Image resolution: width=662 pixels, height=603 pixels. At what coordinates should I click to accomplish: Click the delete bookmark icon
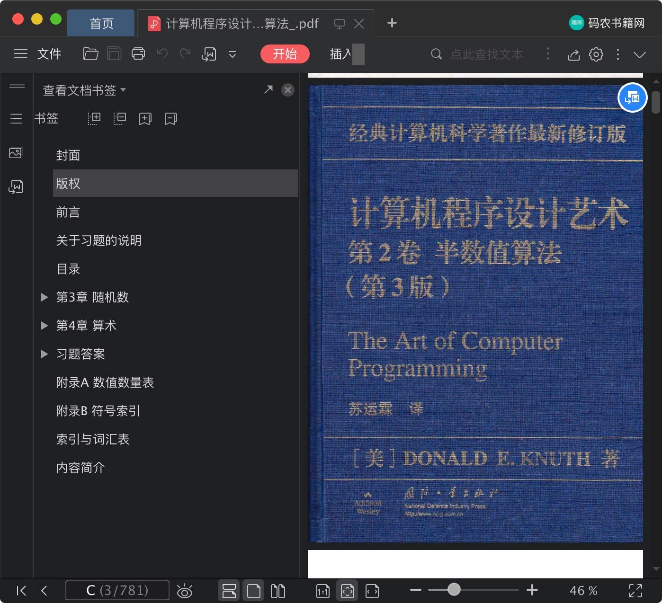pos(171,119)
